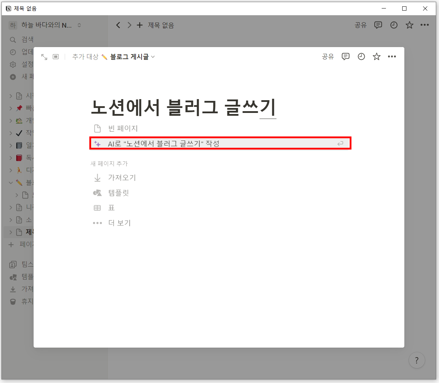Viewport: 439px width, 383px height.
Task: Select the 빈 페이지 option
Action: pyautogui.click(x=220, y=128)
